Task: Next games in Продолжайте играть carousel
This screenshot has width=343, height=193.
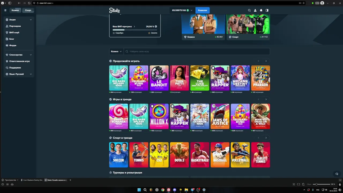Action: (266, 61)
